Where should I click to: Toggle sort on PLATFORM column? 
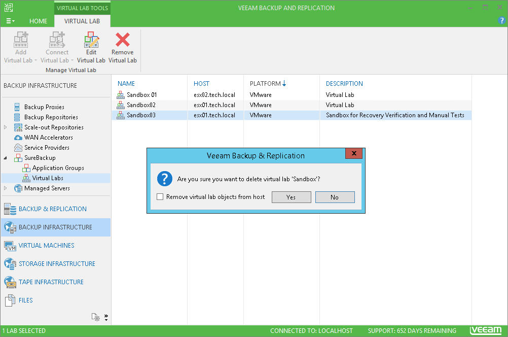(268, 84)
